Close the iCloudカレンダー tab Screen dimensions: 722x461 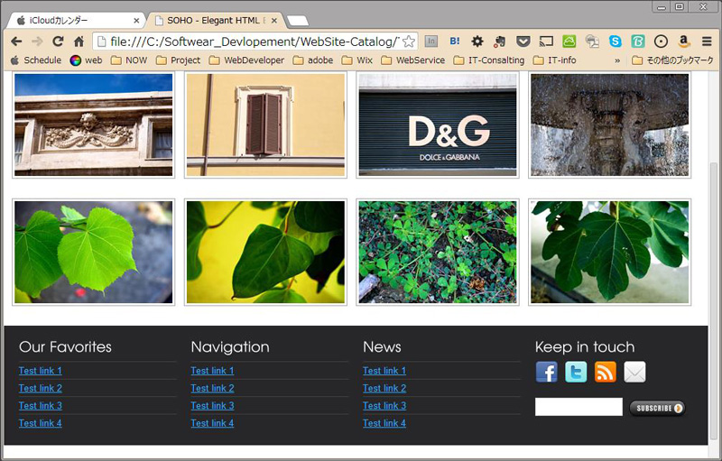pyautogui.click(x=136, y=20)
